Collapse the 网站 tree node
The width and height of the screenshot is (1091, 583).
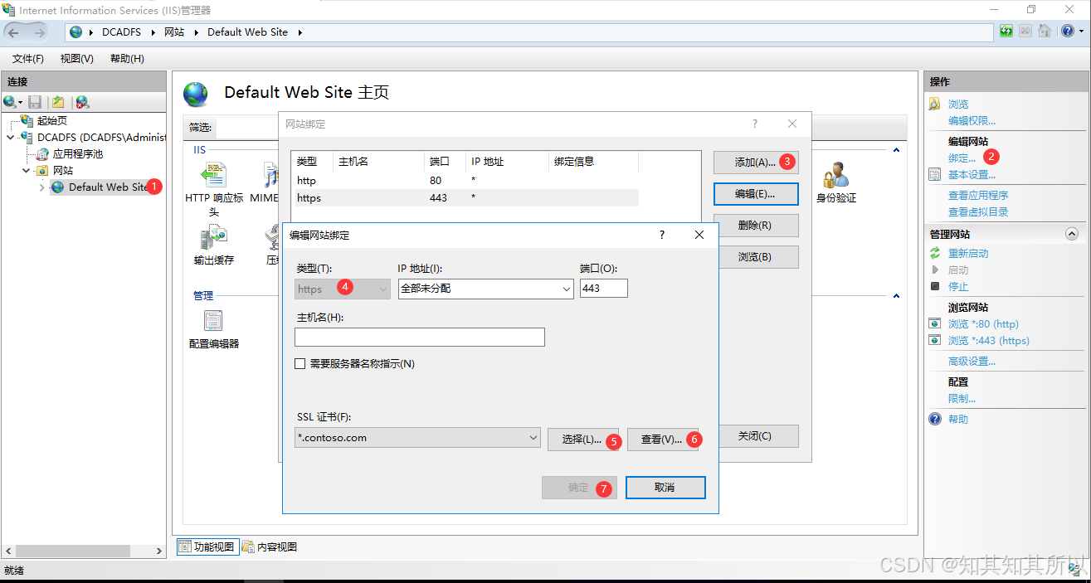click(x=27, y=170)
